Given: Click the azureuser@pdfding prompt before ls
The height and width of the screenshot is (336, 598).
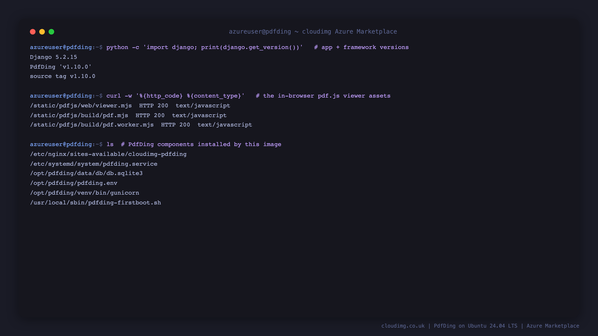Looking at the screenshot, I should 66,144.
